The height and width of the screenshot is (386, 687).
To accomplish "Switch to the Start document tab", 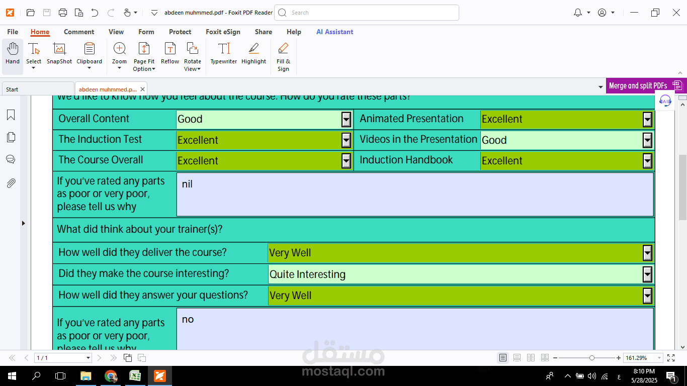I will coord(38,89).
